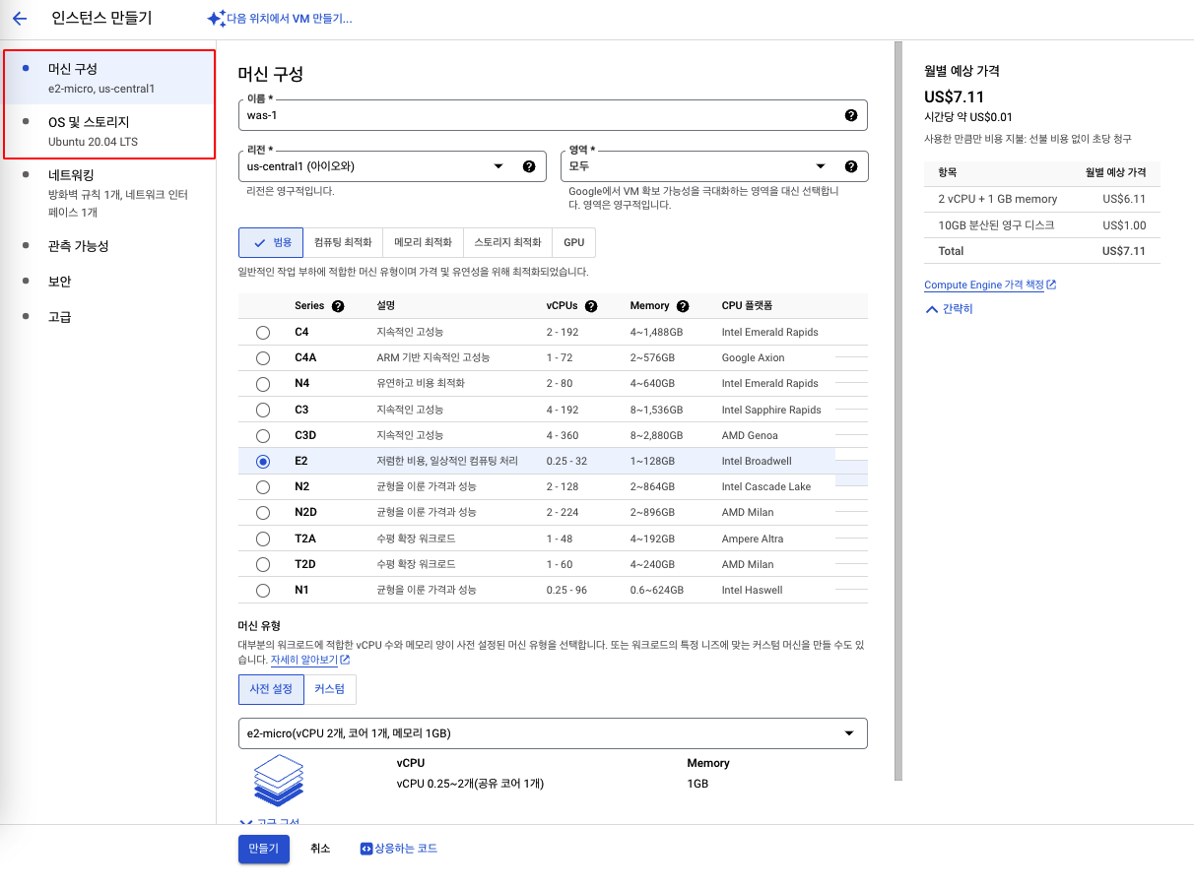
Task: Open help icon in the 리전 dropdown
Action: 528,166
